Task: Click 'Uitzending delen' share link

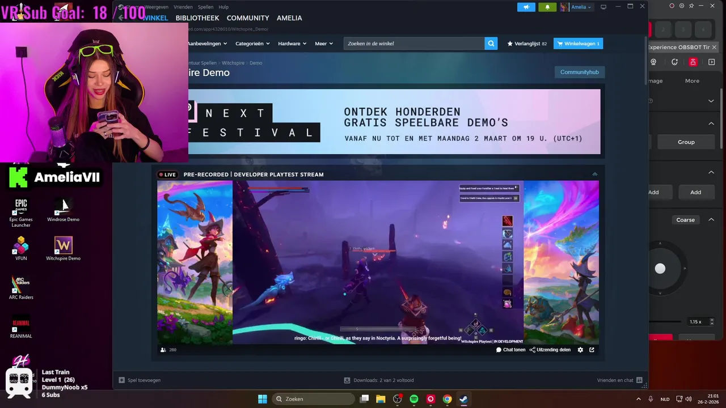Action: (x=550, y=350)
